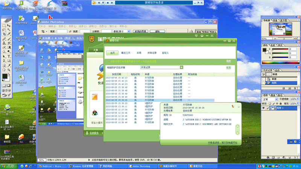Select the Type tool
This screenshot has width=301, height=169.
9,57
